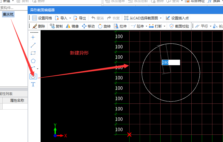The height and width of the screenshot is (142, 223).
Task: Select the polygon drawing tool
Action: point(33,61)
